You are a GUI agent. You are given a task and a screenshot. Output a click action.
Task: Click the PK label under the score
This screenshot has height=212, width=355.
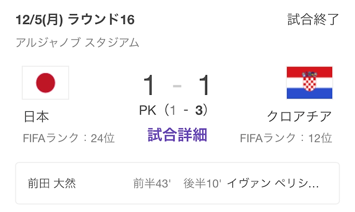(148, 110)
